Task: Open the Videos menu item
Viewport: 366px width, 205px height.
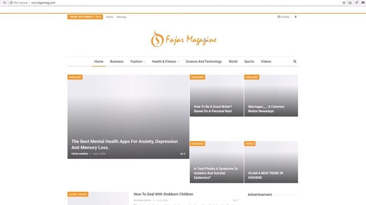Action: [x=266, y=61]
